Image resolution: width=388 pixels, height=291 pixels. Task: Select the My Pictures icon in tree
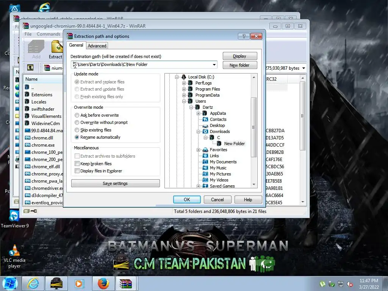[205, 174]
